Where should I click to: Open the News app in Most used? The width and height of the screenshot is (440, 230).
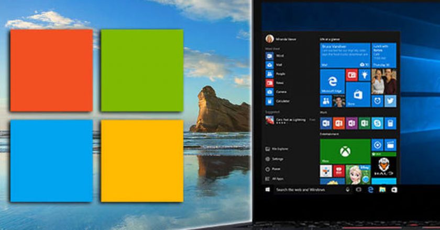click(274, 83)
